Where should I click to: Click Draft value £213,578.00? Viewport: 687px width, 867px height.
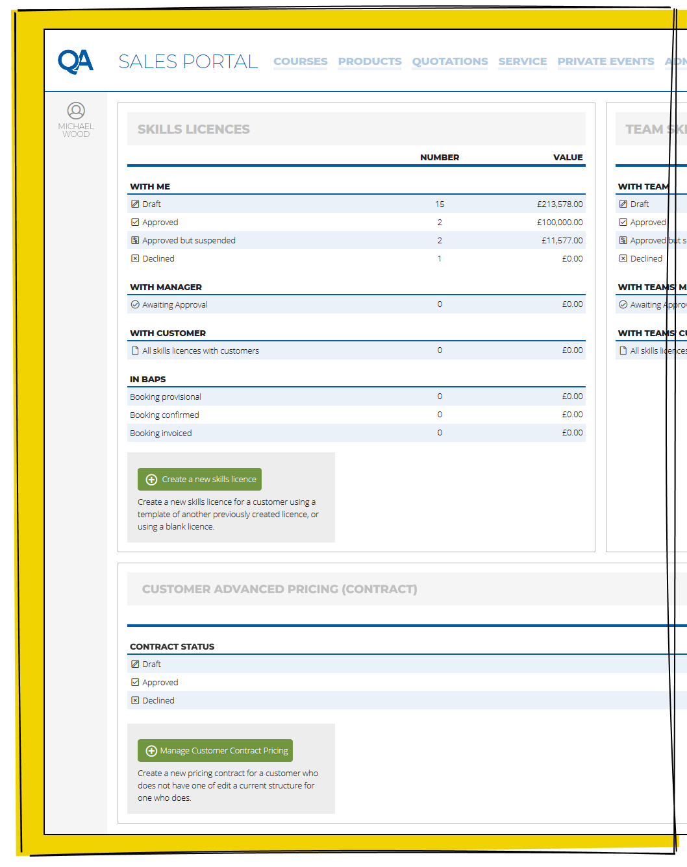pos(559,204)
